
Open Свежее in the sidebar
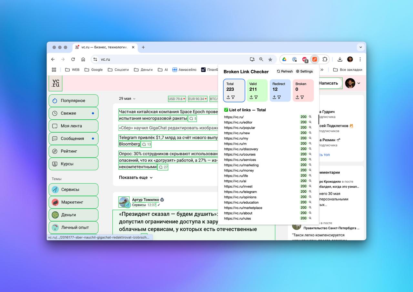coord(74,113)
